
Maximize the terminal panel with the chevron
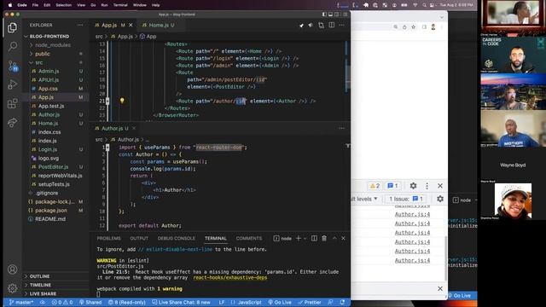click(x=334, y=239)
